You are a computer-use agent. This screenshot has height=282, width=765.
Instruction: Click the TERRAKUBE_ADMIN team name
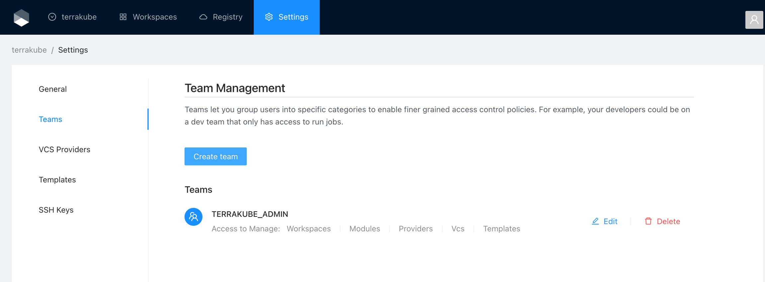(x=250, y=214)
